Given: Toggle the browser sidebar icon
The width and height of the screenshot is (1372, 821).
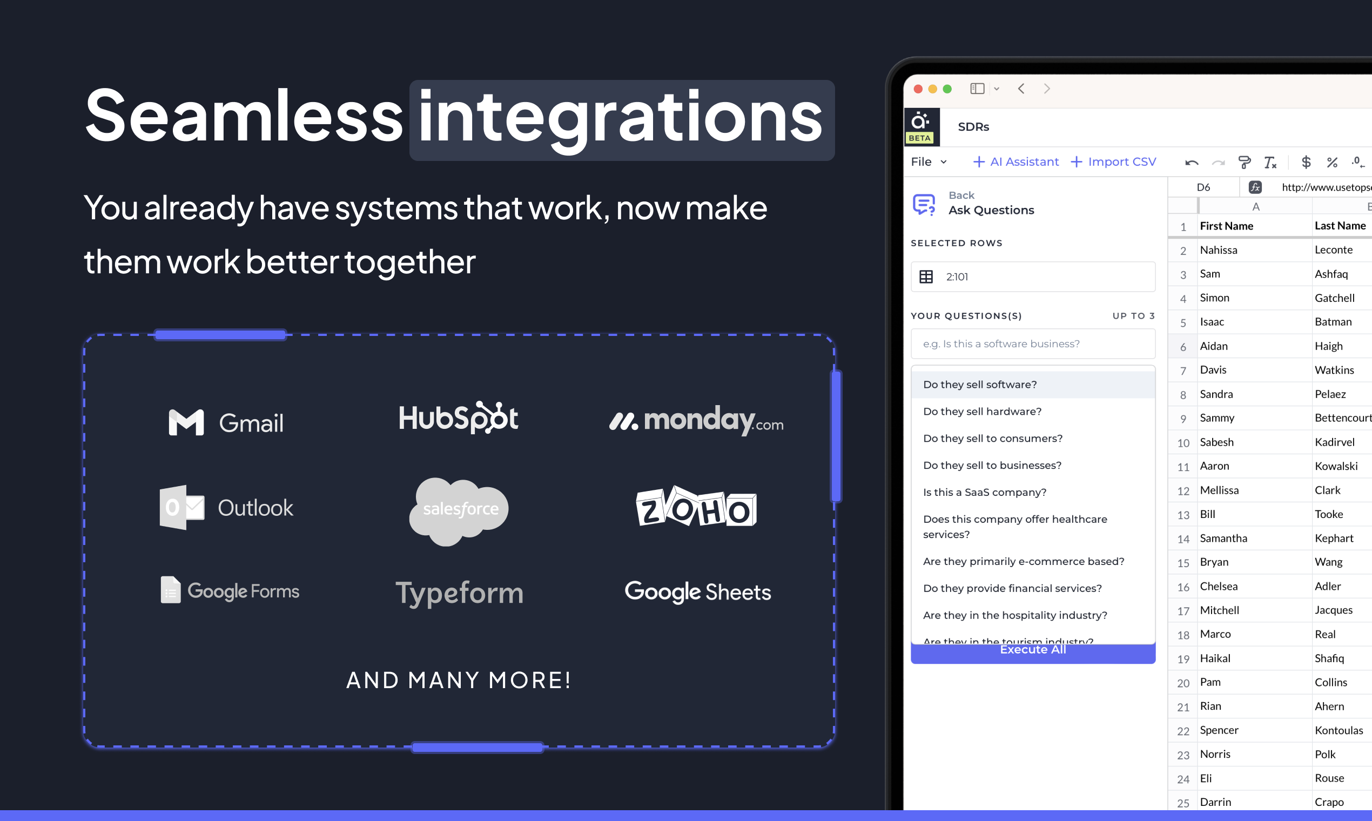Looking at the screenshot, I should 977,89.
